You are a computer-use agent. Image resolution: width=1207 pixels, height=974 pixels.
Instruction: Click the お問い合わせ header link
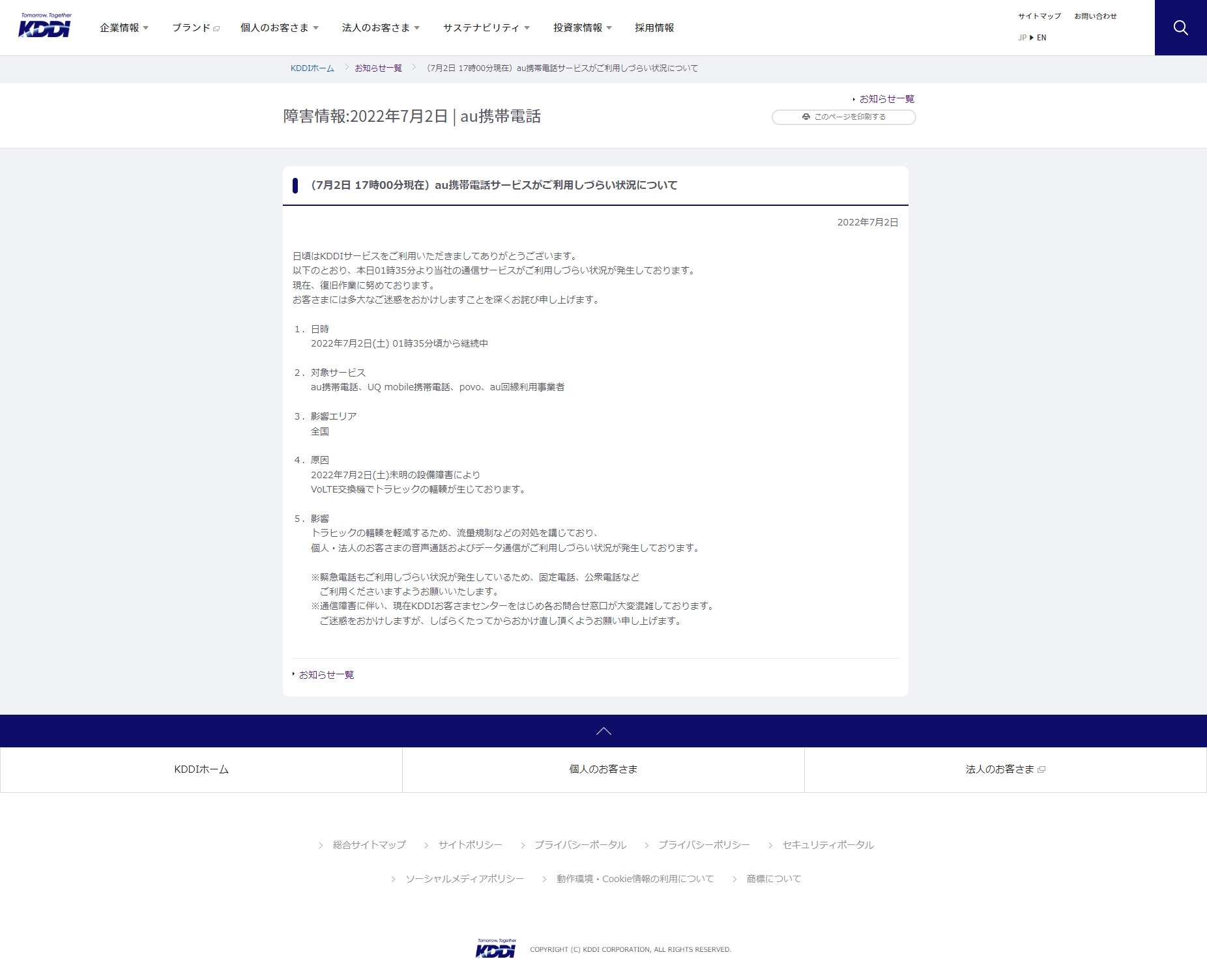[1095, 16]
